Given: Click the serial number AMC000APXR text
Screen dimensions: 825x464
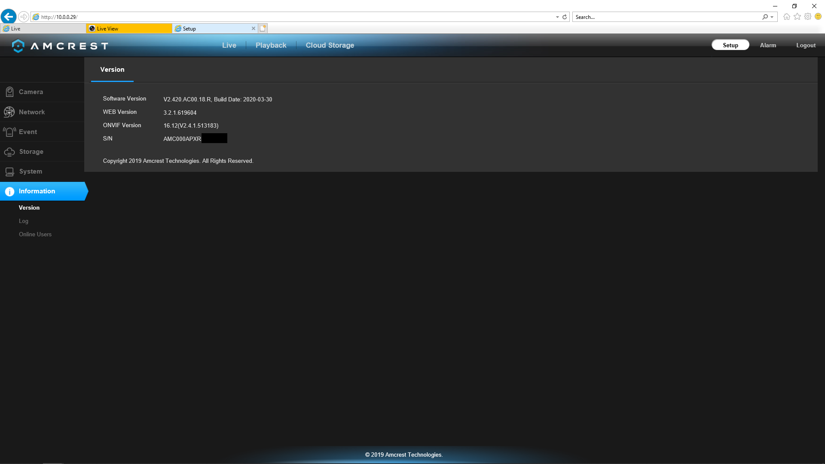Looking at the screenshot, I should pyautogui.click(x=182, y=139).
